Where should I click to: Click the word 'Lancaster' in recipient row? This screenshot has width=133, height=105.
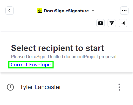click(48, 87)
